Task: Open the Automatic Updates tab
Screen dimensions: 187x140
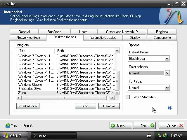Action: pyautogui.click(x=103, y=38)
